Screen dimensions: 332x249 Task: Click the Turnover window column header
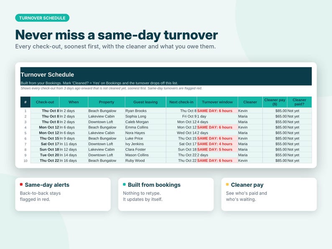click(x=217, y=102)
